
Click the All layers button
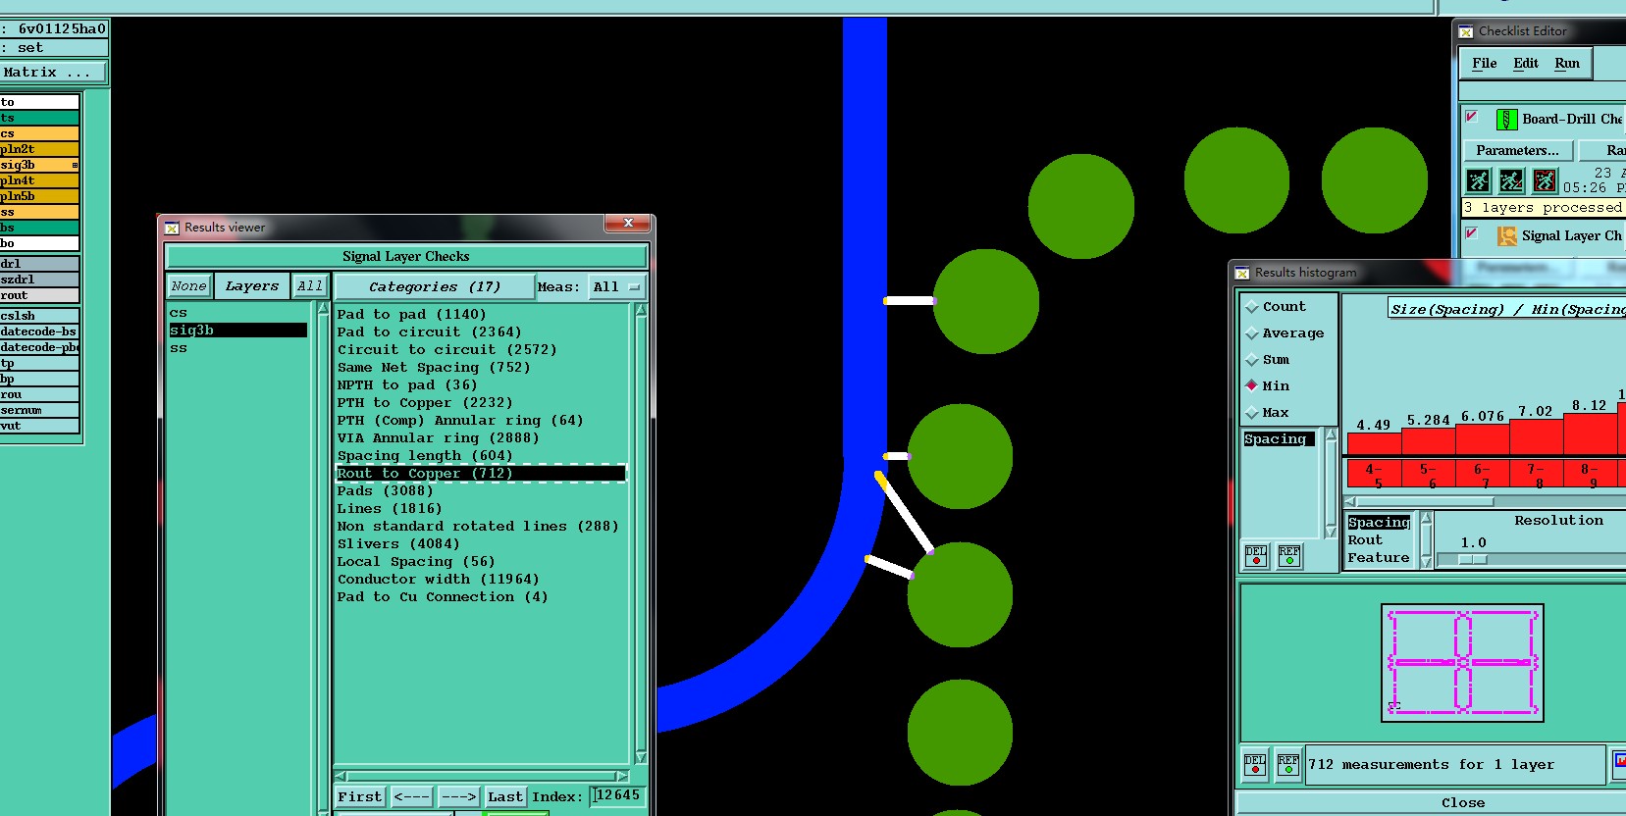(310, 286)
